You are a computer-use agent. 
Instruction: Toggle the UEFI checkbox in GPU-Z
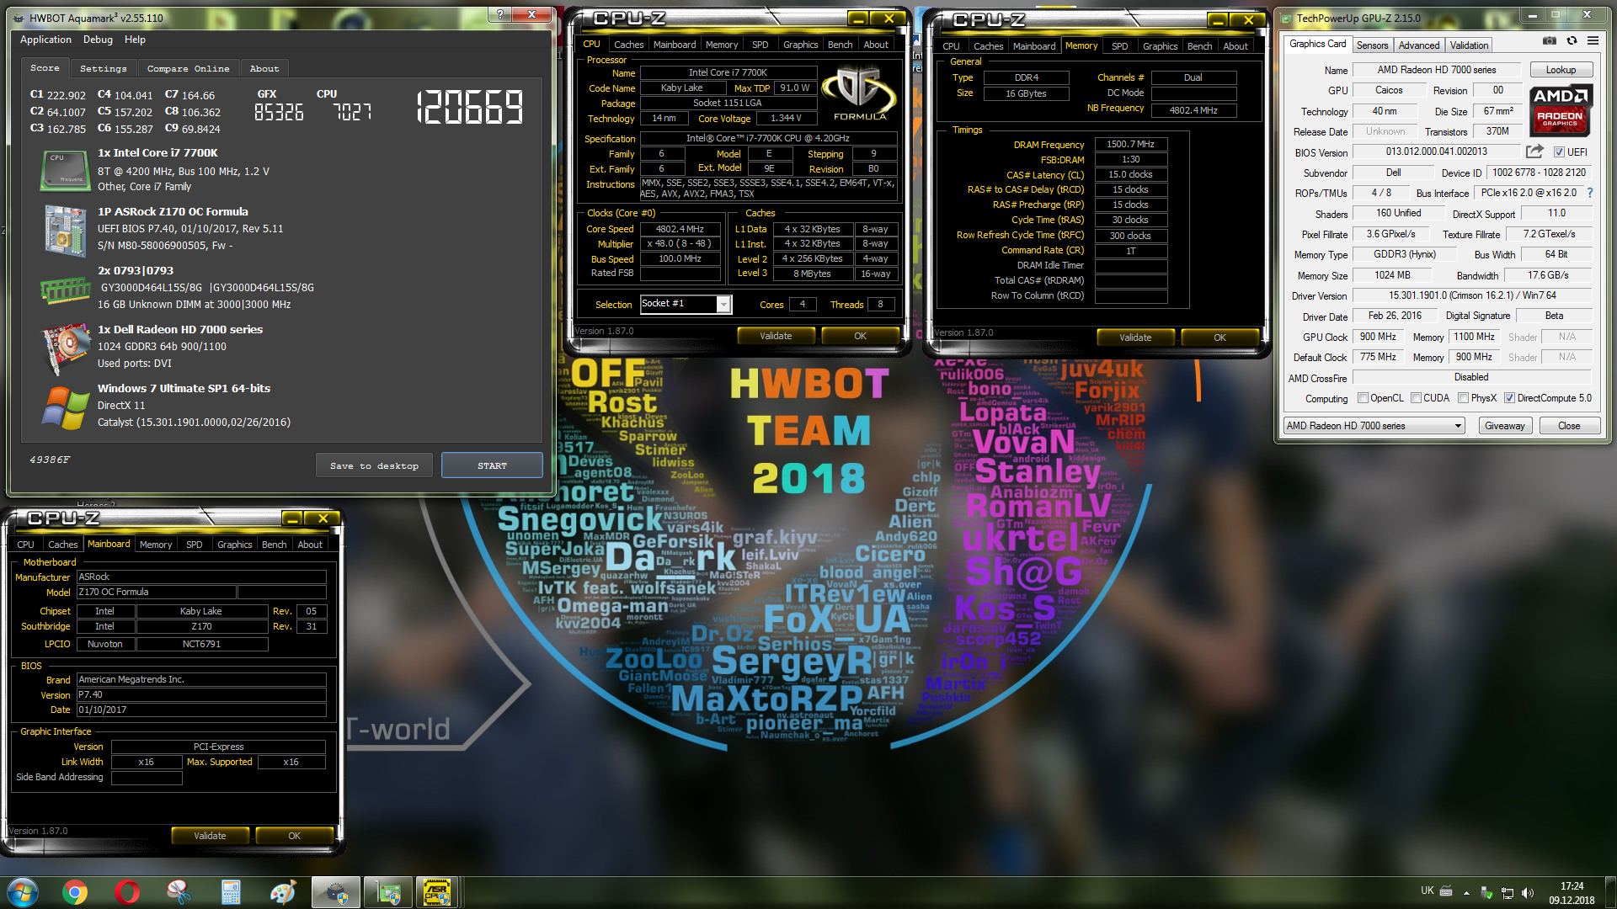[1559, 152]
